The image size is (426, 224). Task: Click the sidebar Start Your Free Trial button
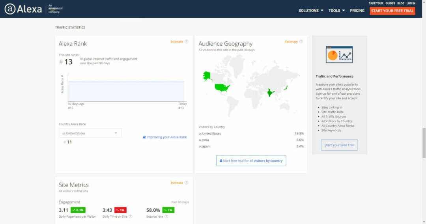[339, 145]
